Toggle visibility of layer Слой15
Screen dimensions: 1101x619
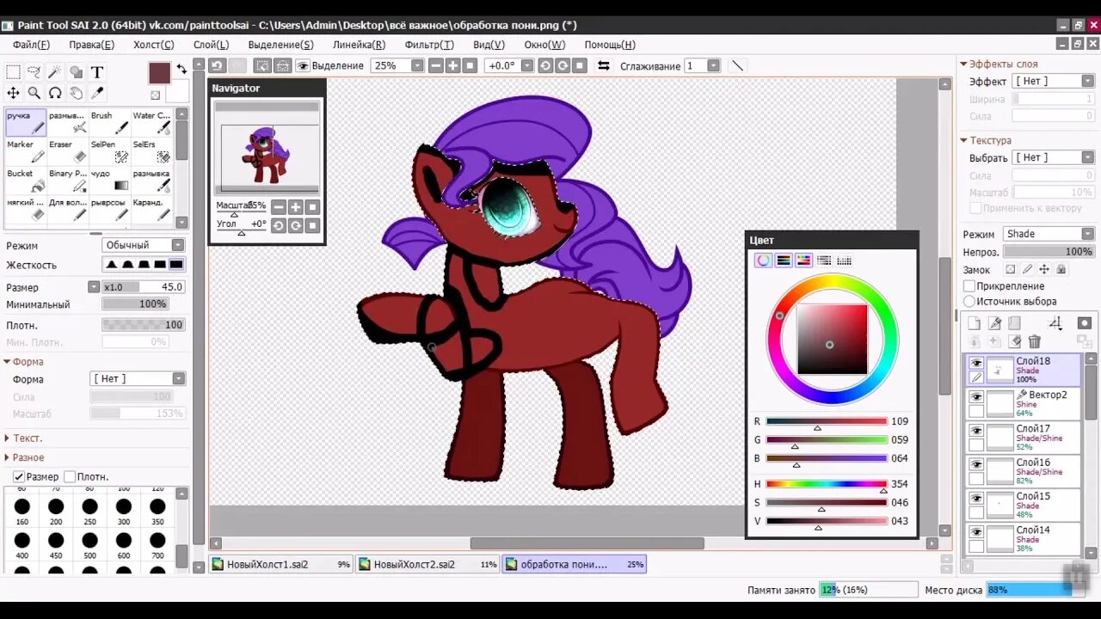(976, 499)
